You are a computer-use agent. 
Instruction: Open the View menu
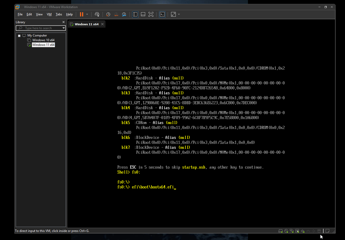coord(39,14)
